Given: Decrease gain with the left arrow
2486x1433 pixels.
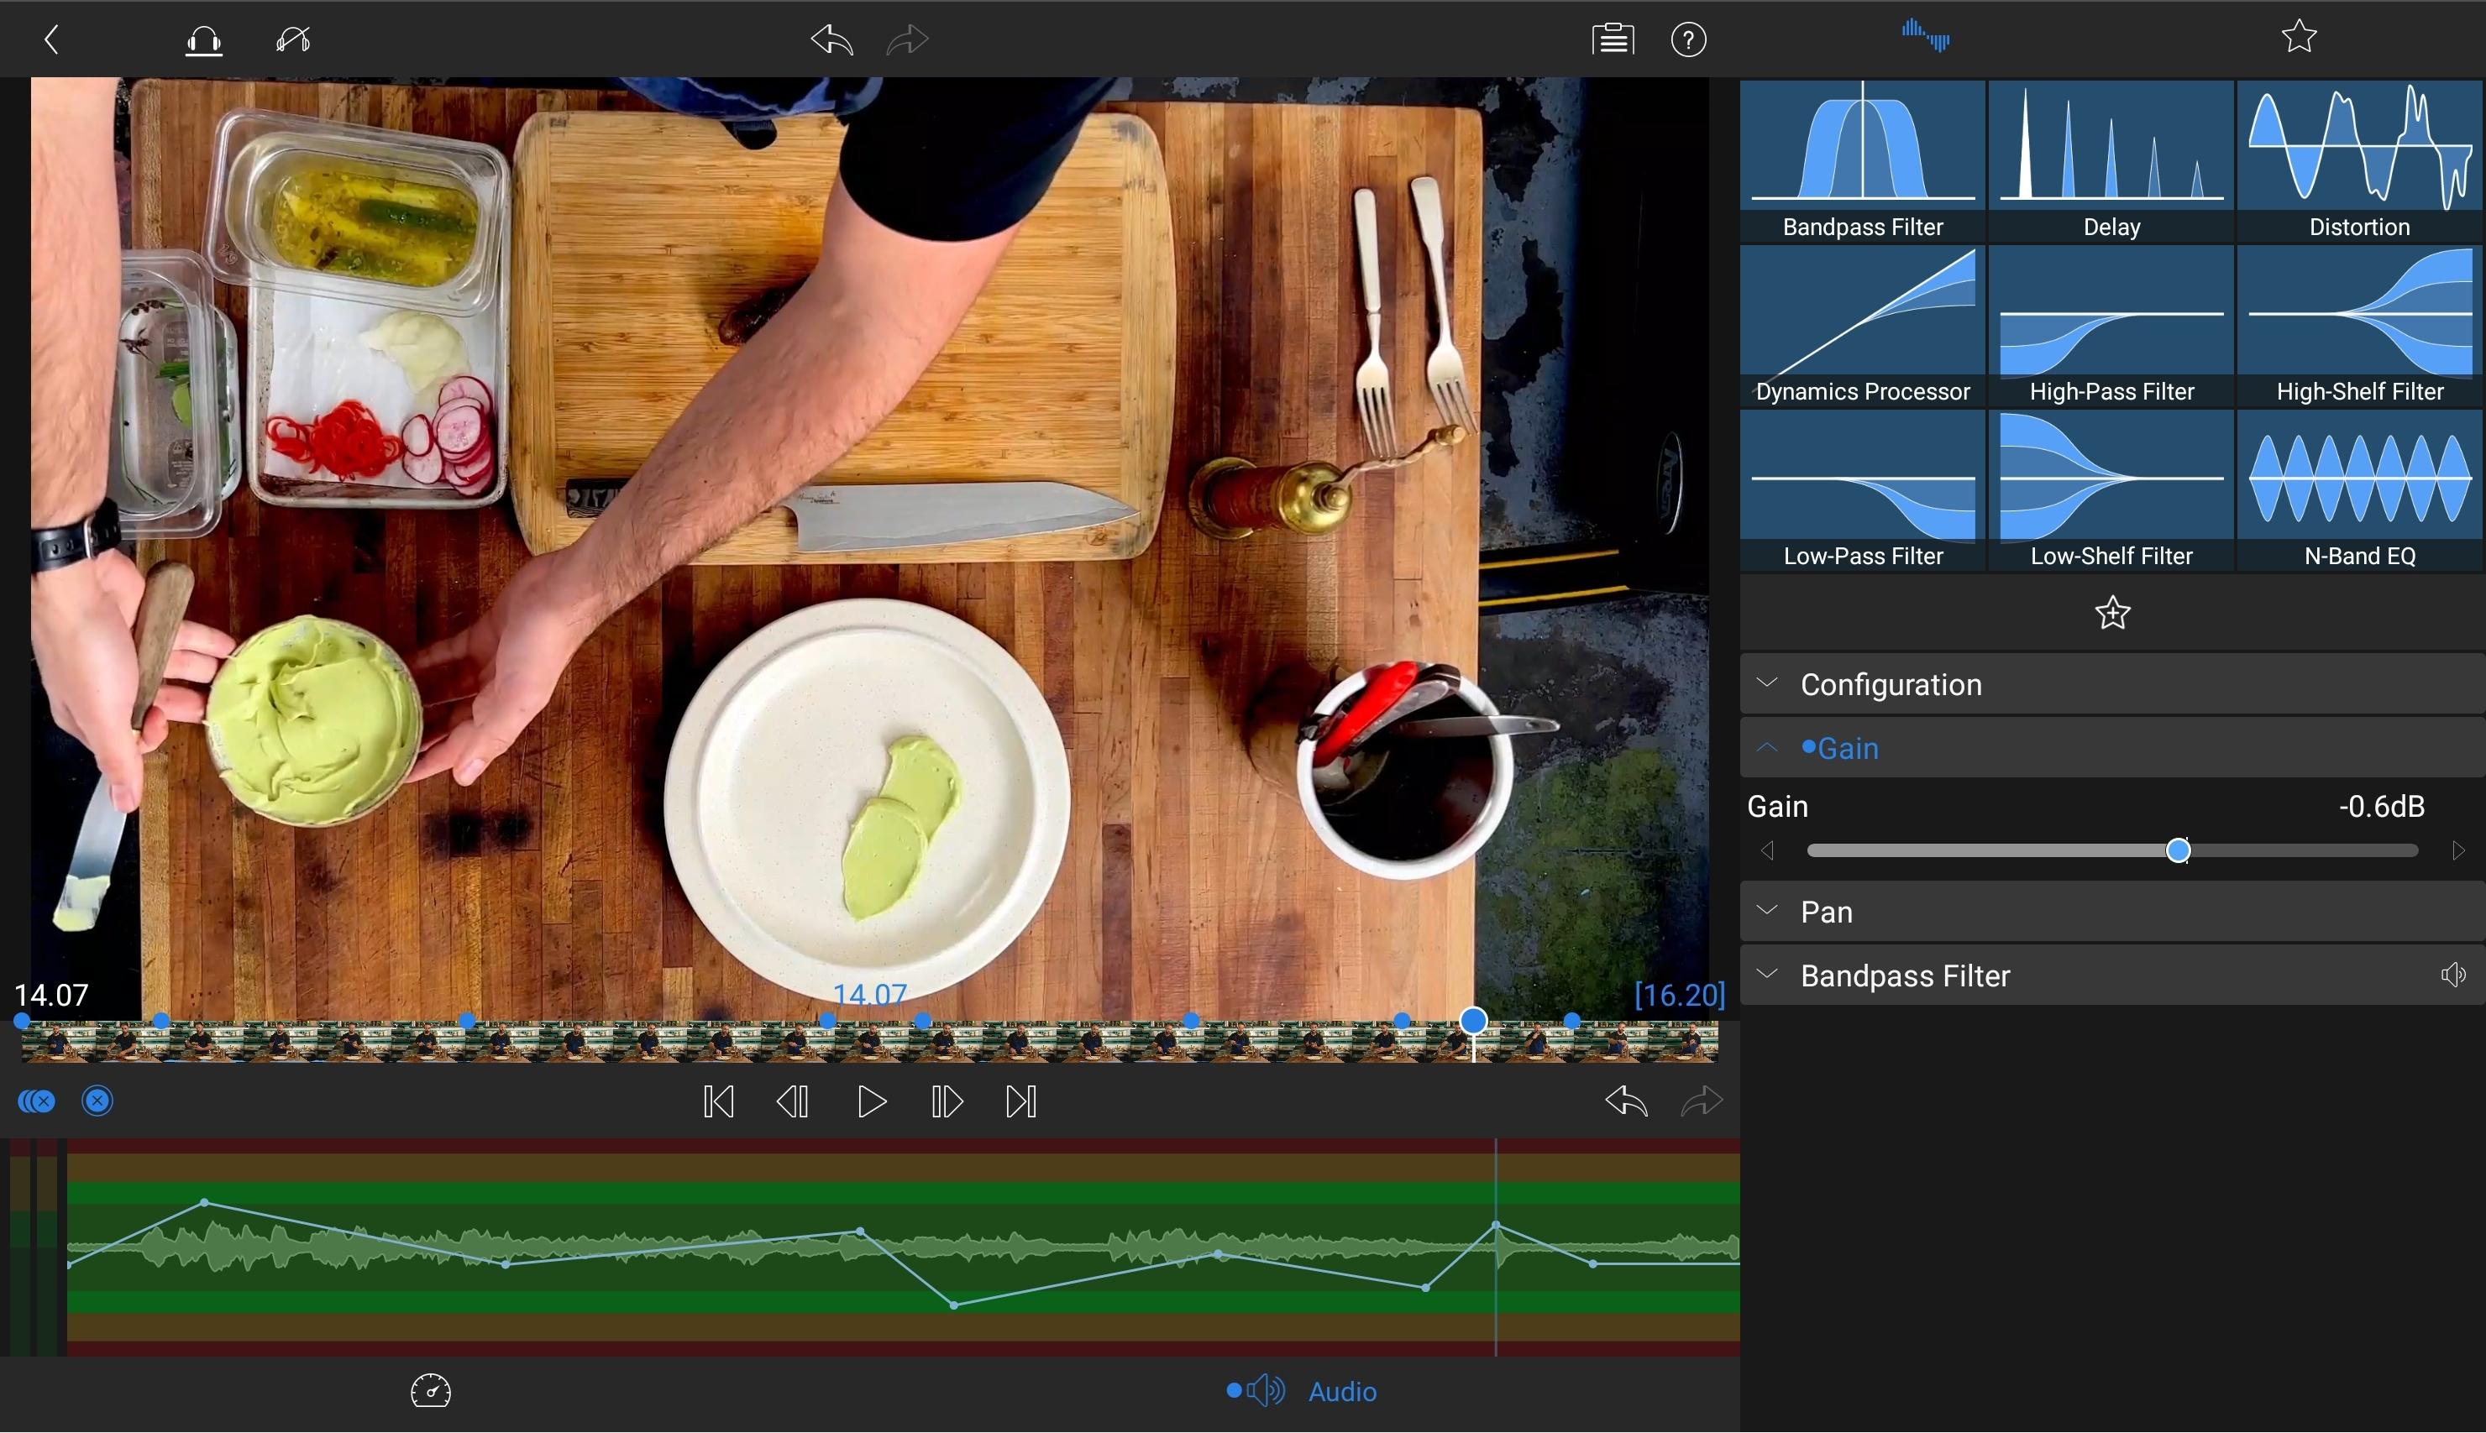Looking at the screenshot, I should tap(1767, 850).
